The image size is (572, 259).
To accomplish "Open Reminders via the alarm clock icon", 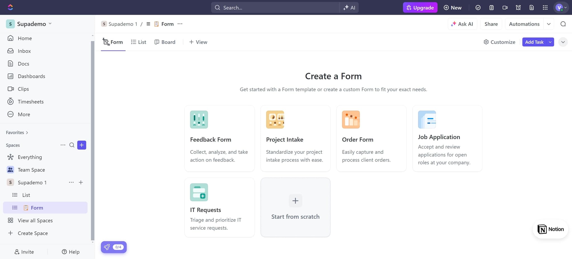I will pos(518,8).
